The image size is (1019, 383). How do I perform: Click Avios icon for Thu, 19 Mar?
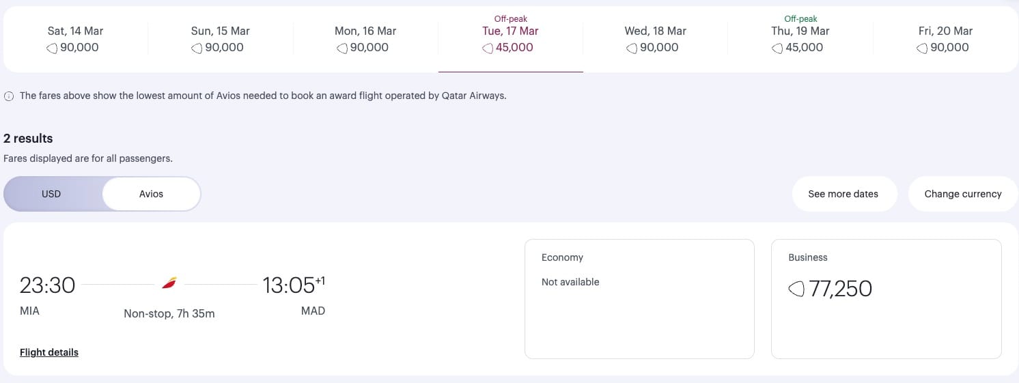tap(777, 48)
